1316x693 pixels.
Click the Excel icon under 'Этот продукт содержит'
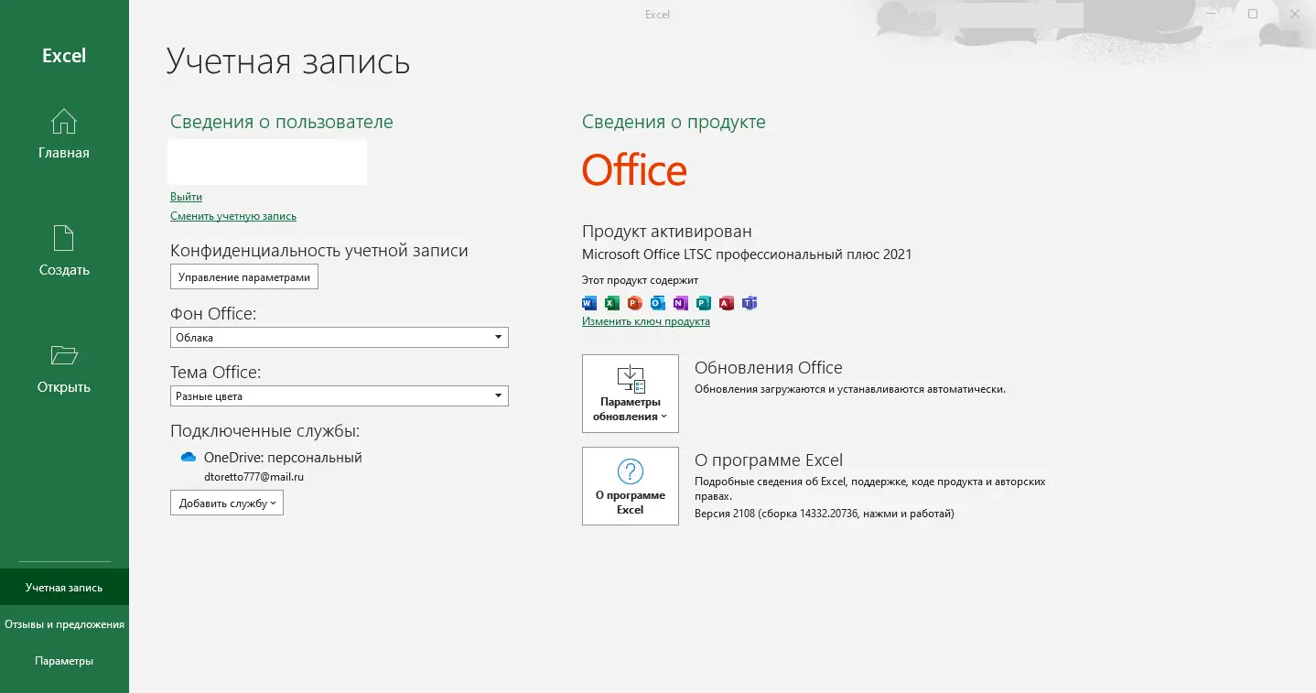611,303
